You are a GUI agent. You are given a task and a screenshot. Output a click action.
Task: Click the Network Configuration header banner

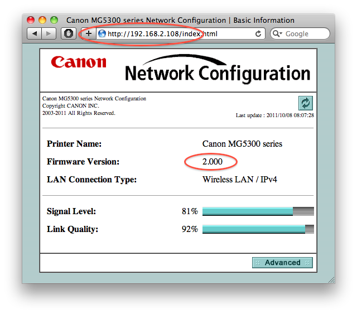pyautogui.click(x=217, y=73)
